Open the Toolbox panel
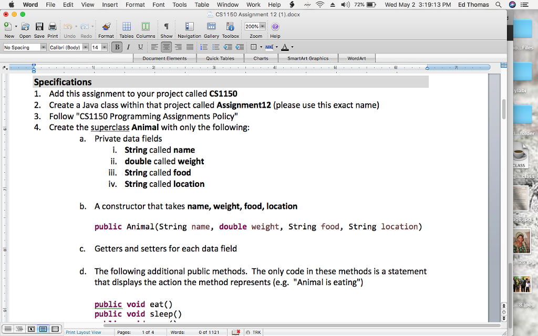The width and height of the screenshot is (538, 336). coord(230,27)
